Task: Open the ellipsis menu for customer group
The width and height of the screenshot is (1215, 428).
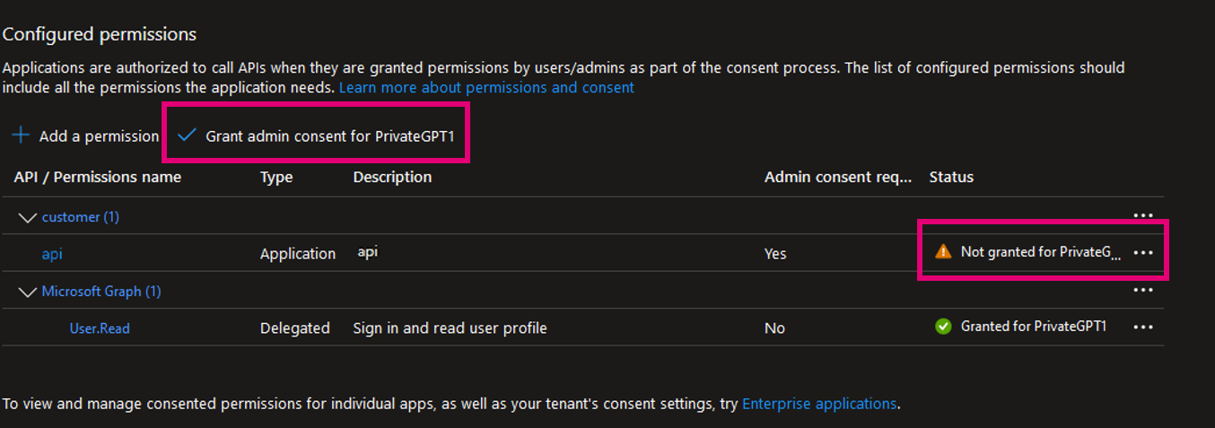Action: pyautogui.click(x=1142, y=215)
